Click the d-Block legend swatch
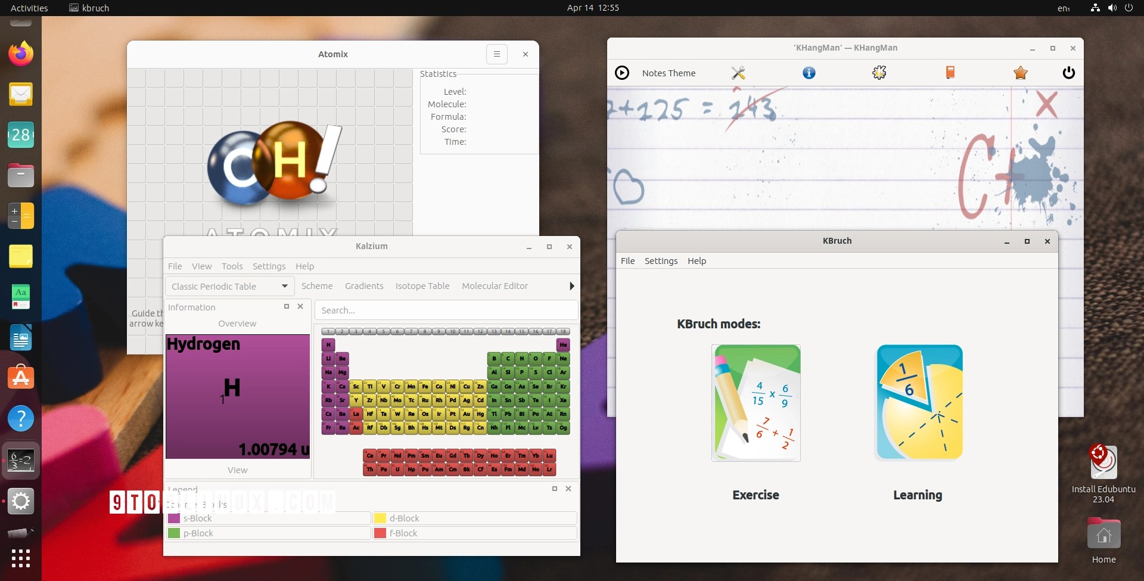Viewport: 1144px width, 581px height. [380, 518]
